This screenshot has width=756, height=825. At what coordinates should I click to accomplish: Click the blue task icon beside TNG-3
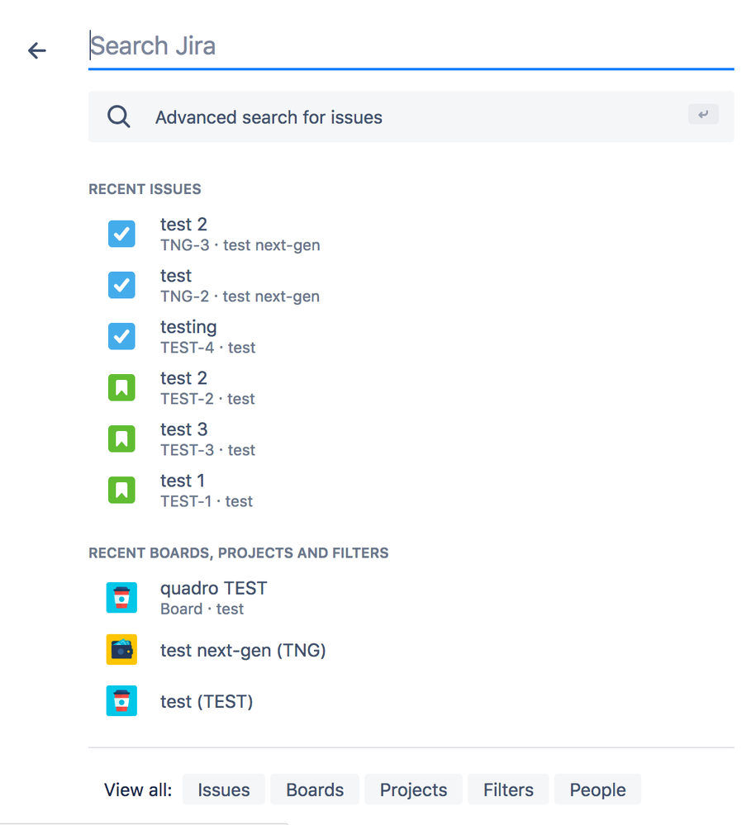click(x=121, y=234)
